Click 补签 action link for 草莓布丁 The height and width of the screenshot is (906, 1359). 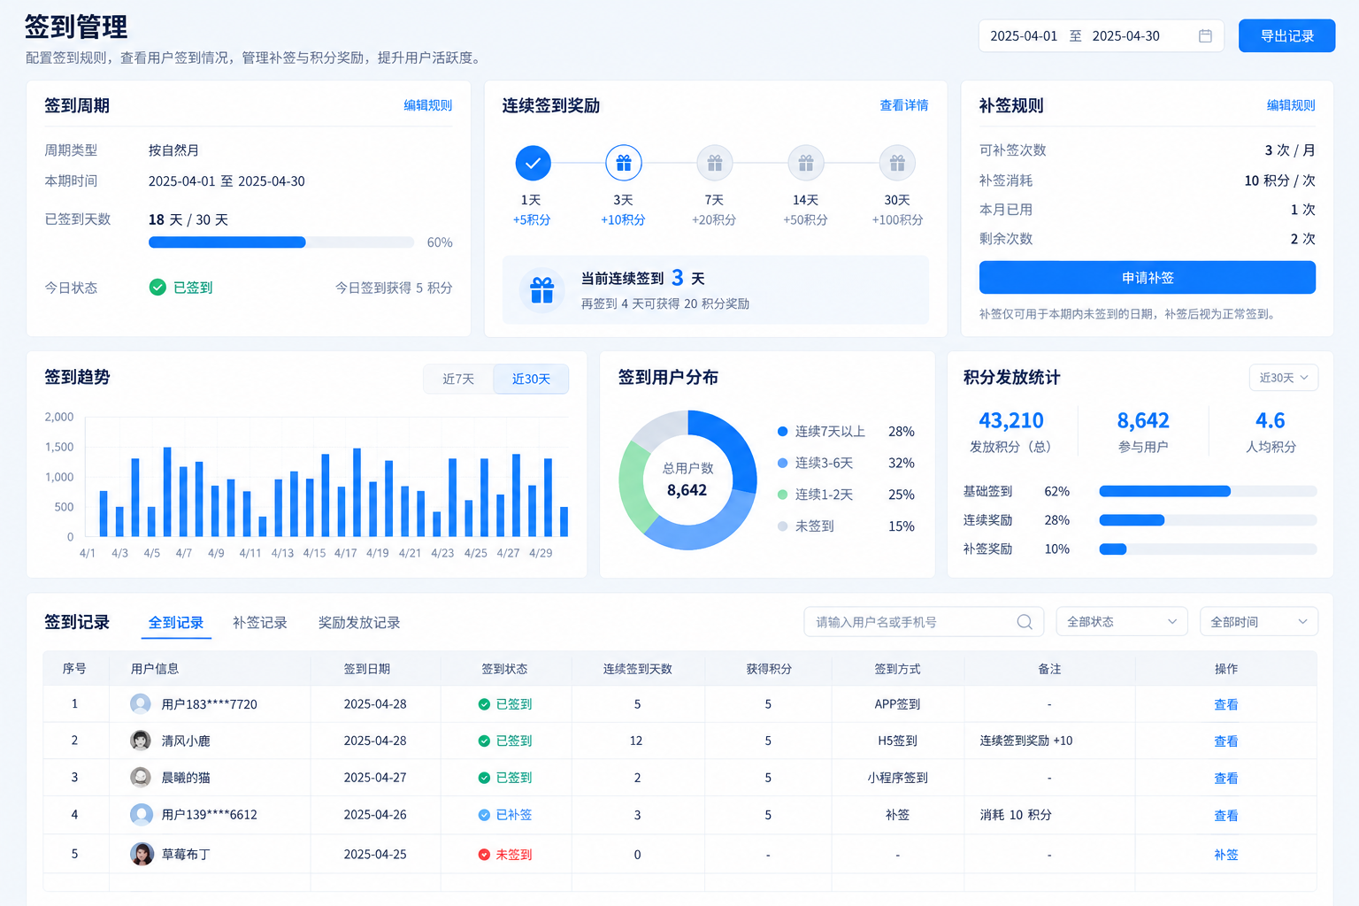1226,855
